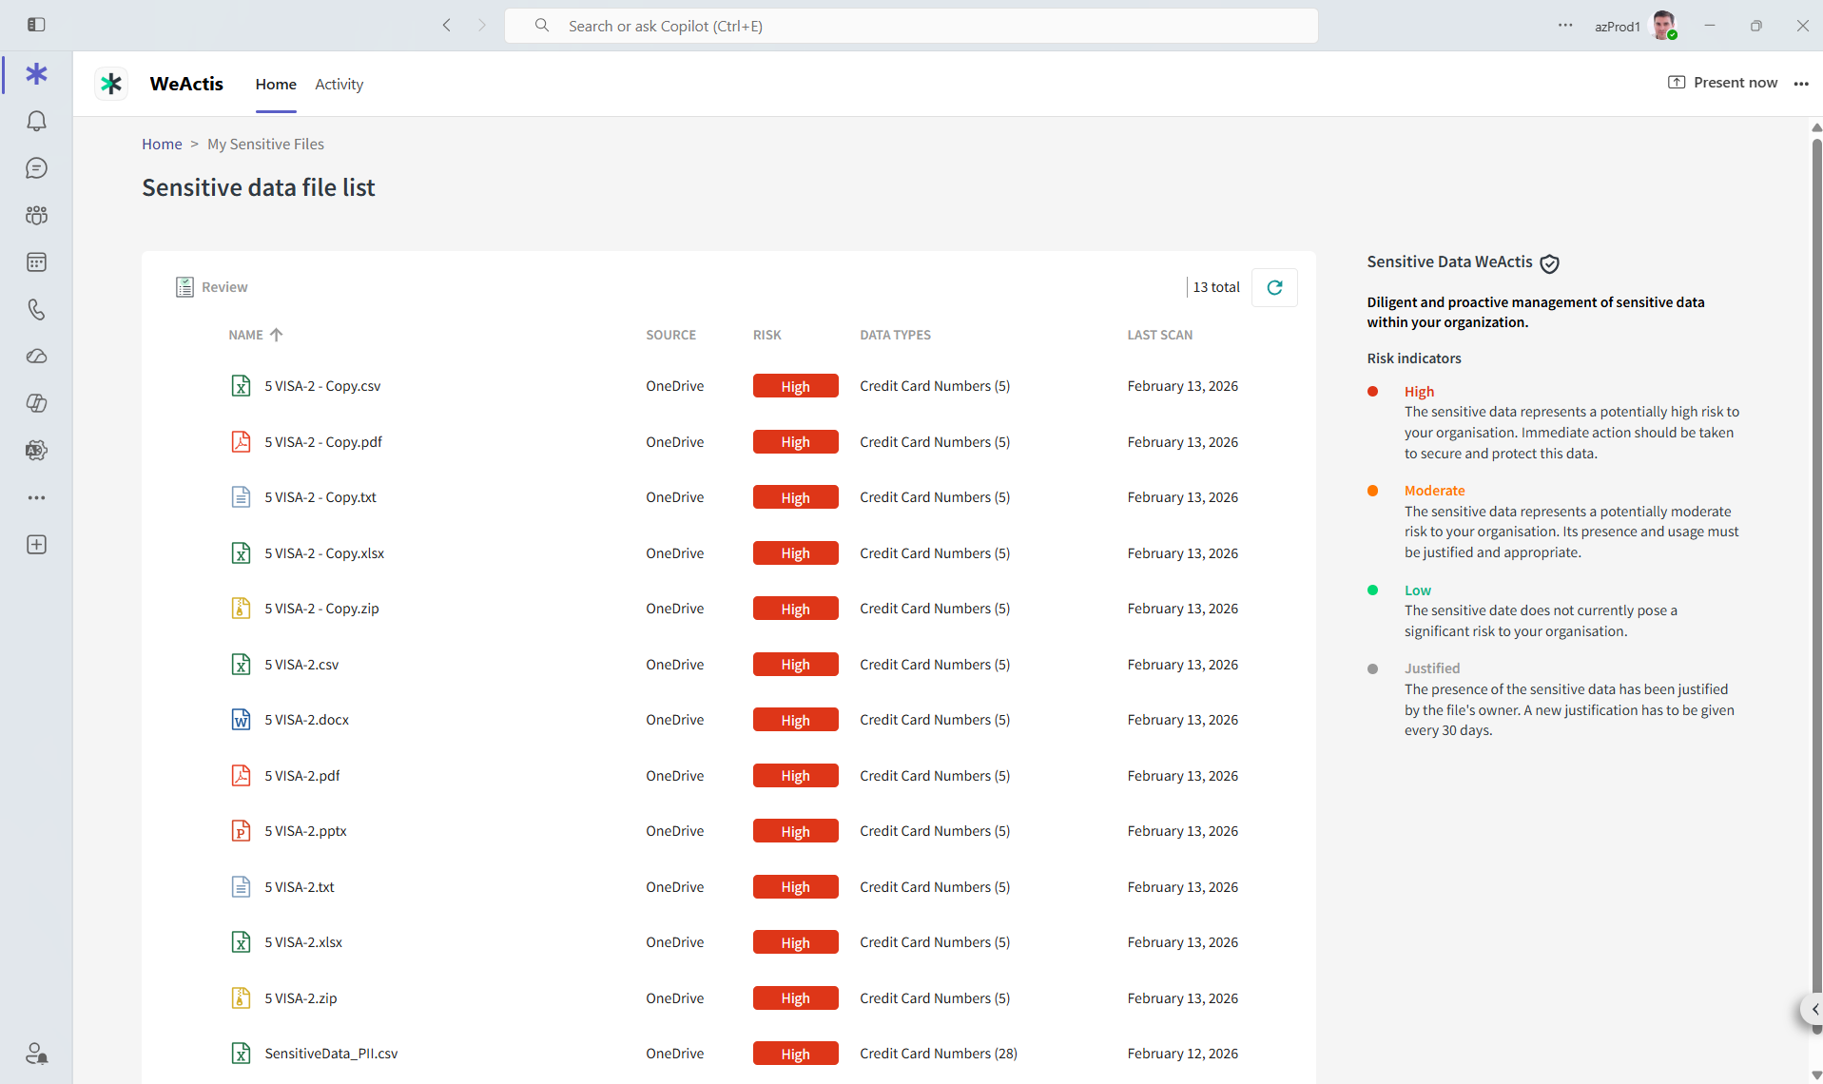Open the pinned app below Copilot in the sidebar

point(36,451)
